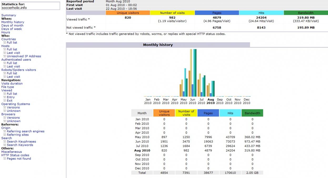This screenshot has height=178, width=328.
Task: Open the Countries report link
Action: pyautogui.click(x=8, y=39)
